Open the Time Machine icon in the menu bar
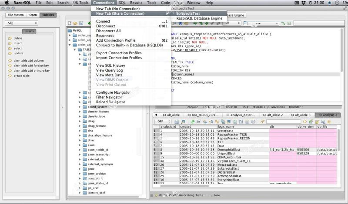The image size is (348, 204). [x=311, y=3]
